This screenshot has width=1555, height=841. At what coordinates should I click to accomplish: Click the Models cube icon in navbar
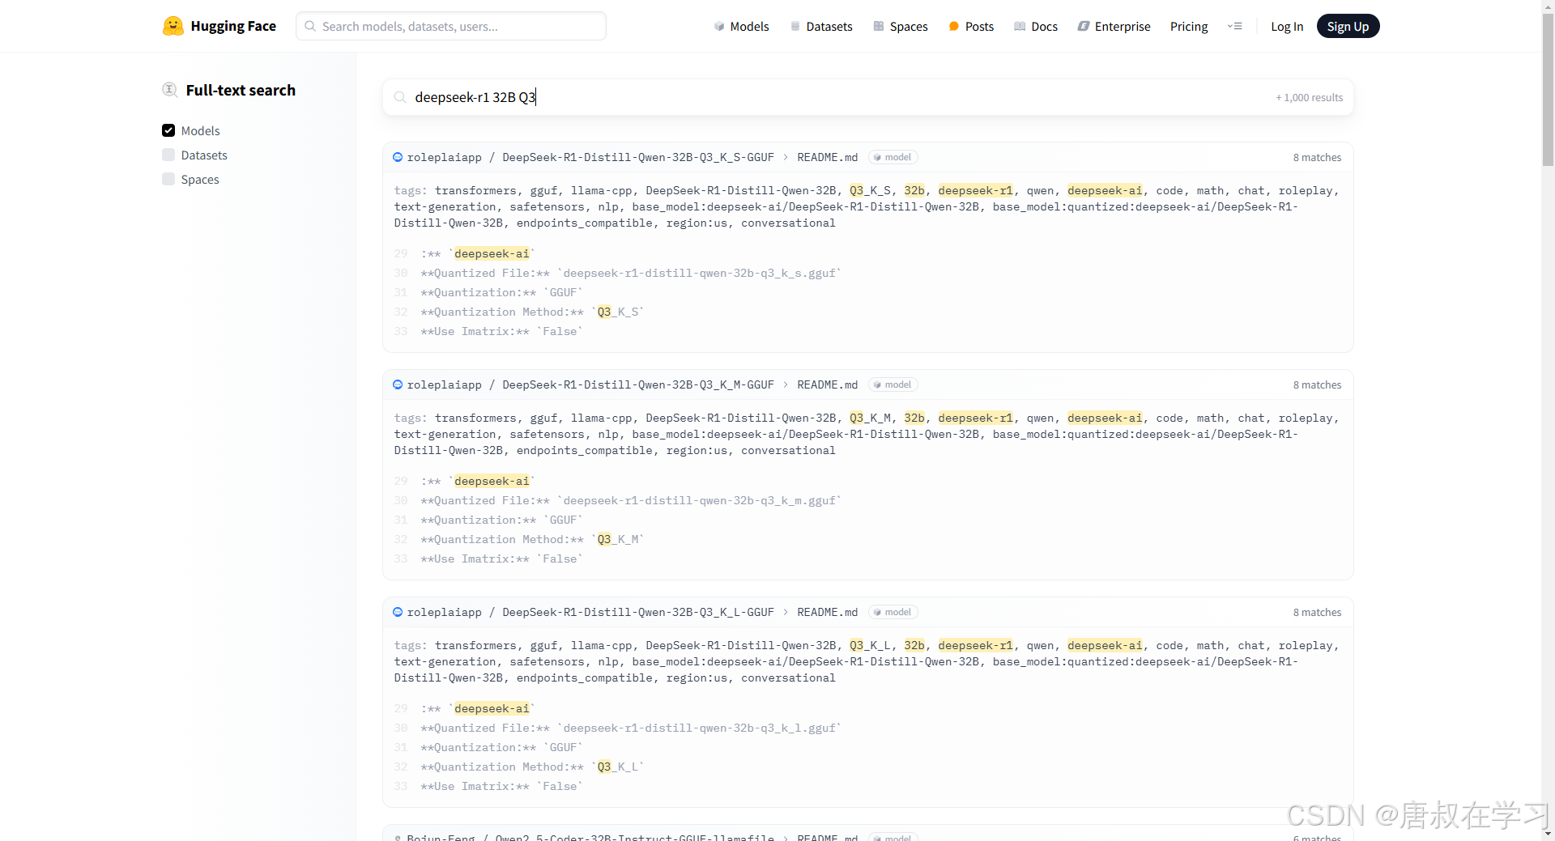[x=719, y=26]
